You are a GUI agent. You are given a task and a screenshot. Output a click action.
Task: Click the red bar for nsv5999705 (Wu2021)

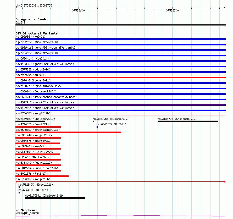coord(120,78)
